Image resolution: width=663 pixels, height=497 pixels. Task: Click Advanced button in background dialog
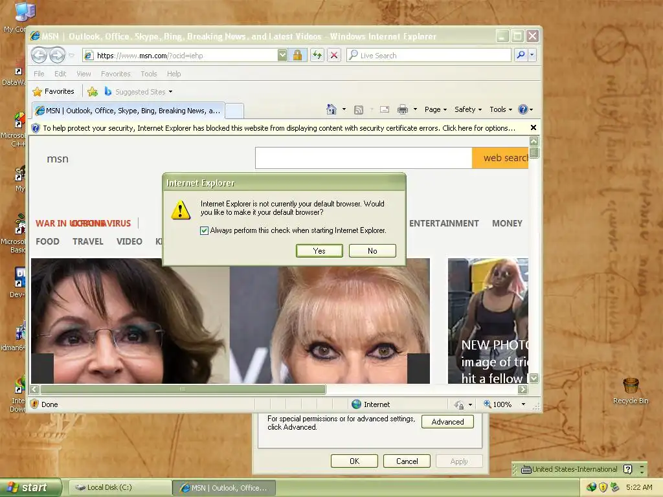click(447, 422)
